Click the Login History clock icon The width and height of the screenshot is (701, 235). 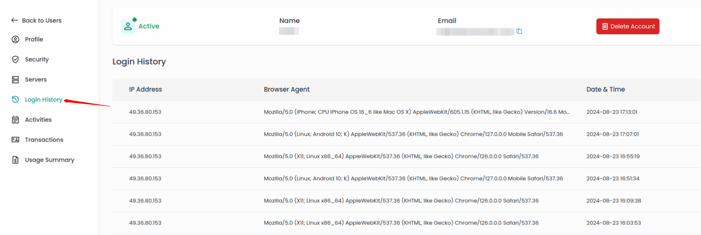click(x=15, y=99)
